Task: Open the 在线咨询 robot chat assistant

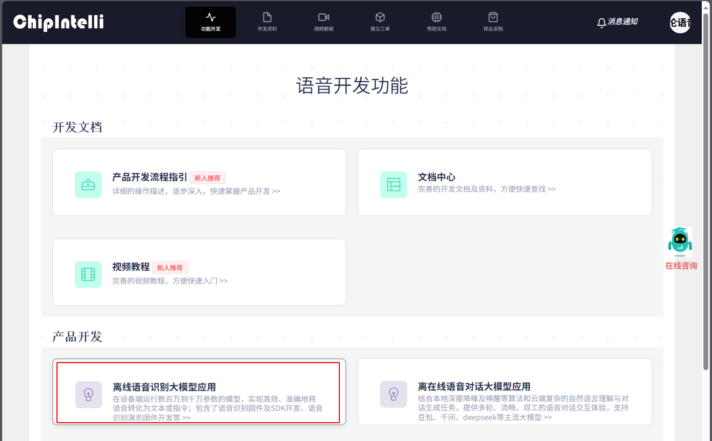Action: tap(680, 248)
